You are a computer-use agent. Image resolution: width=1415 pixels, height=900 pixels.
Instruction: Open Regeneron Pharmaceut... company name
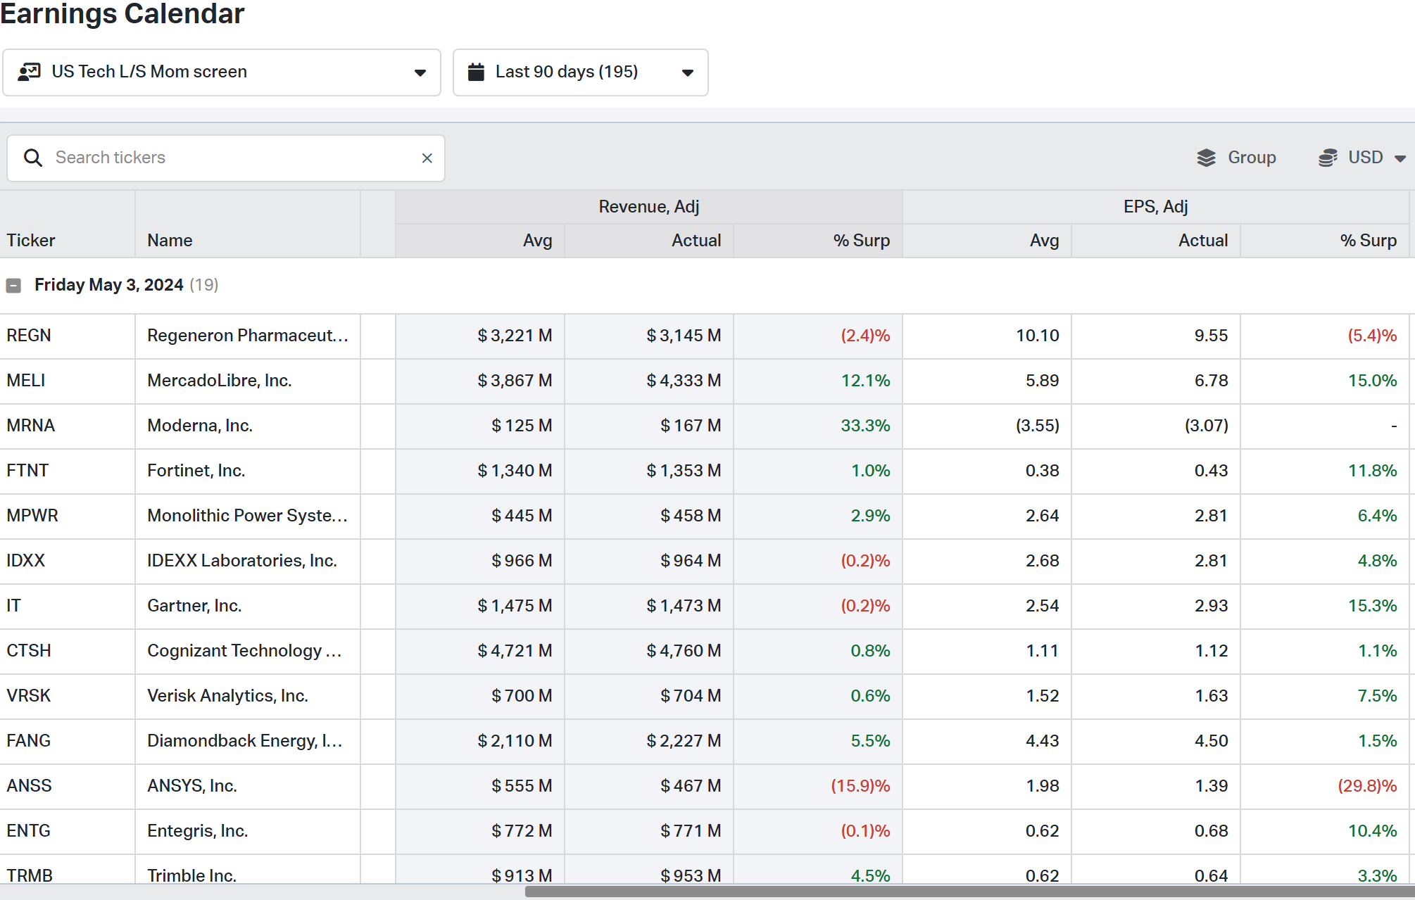(248, 336)
